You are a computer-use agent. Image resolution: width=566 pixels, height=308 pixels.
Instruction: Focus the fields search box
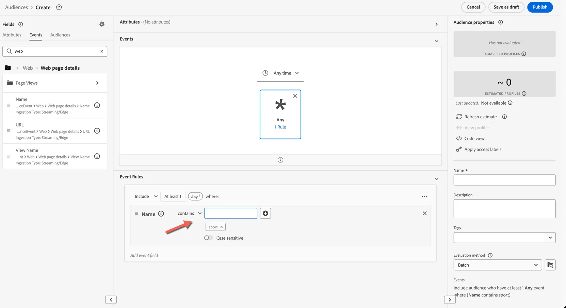click(55, 51)
